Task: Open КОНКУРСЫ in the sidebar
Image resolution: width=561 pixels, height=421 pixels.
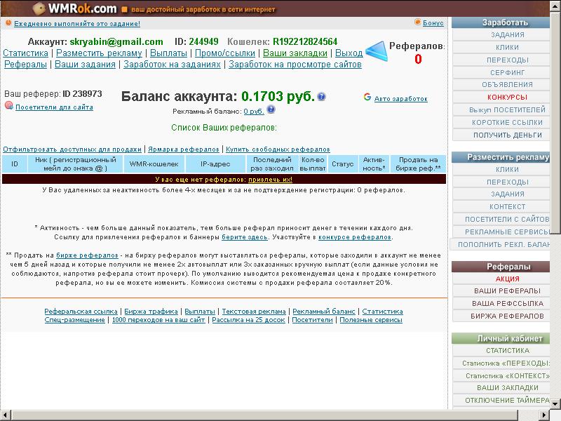Action: point(501,97)
